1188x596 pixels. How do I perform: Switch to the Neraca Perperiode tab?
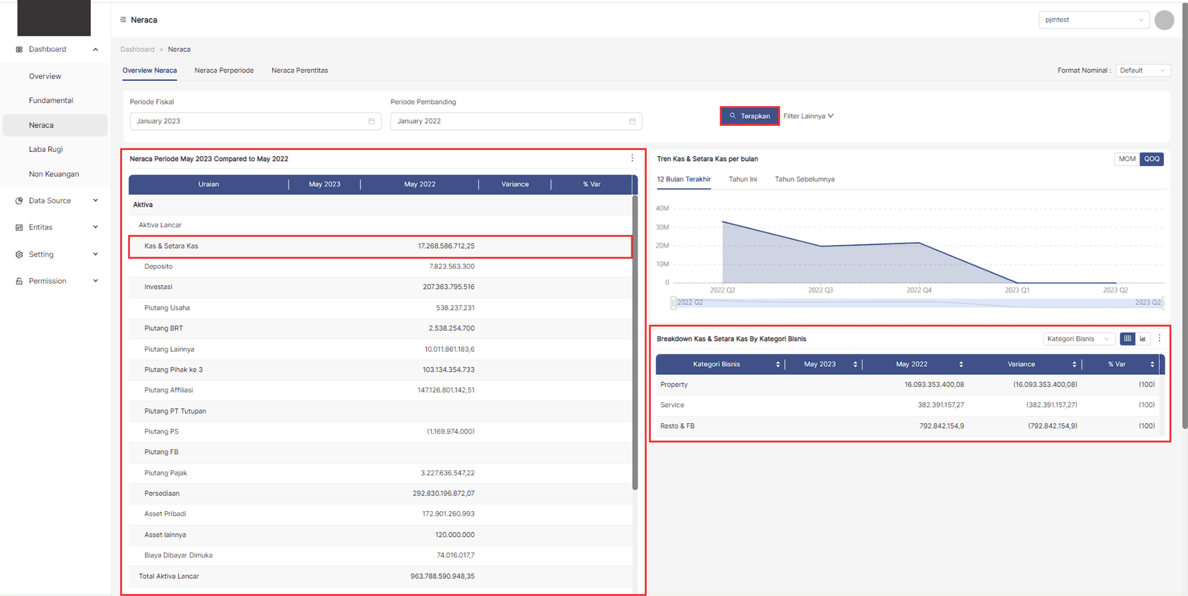tap(224, 70)
